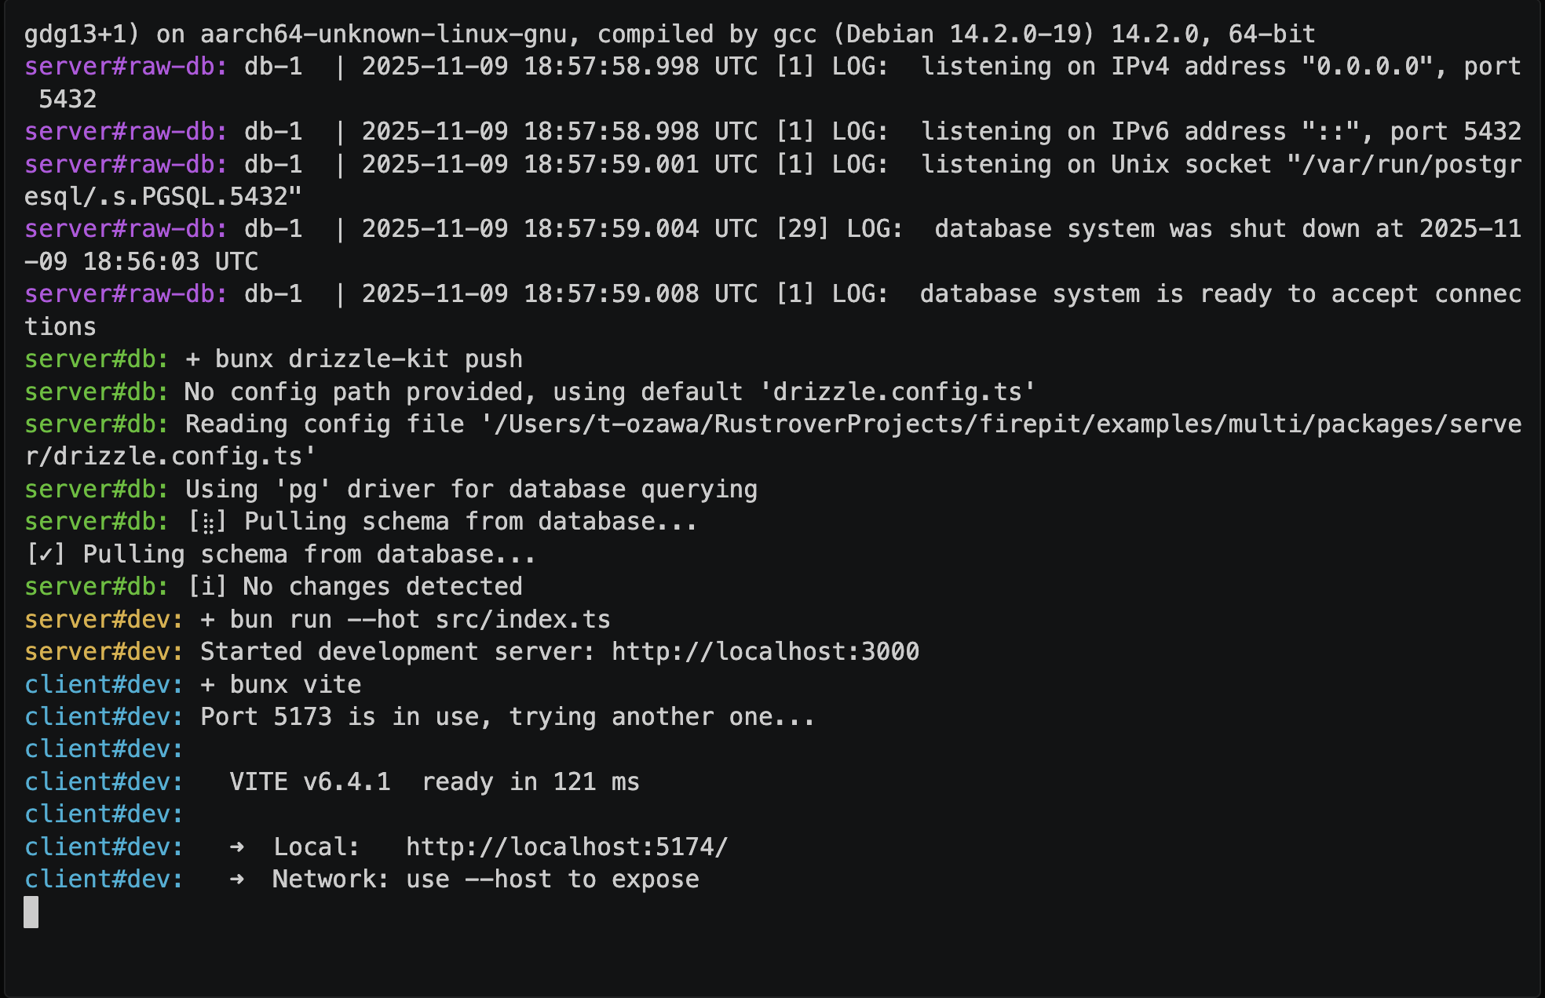This screenshot has width=1545, height=998.
Task: Click the "::" IPv6 address
Action: [x=1331, y=132]
